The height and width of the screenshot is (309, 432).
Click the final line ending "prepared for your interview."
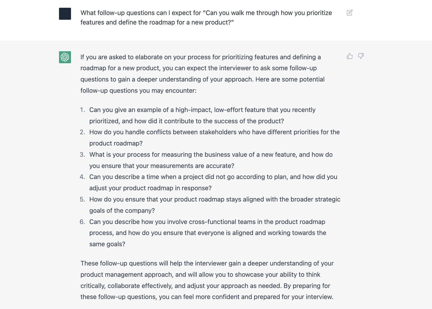click(207, 297)
